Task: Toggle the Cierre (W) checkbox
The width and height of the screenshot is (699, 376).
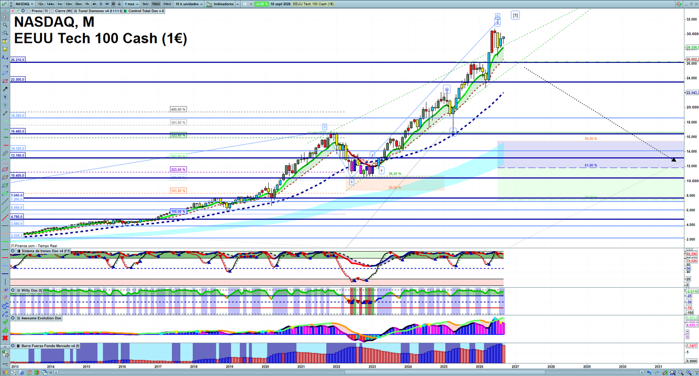Action: tap(52, 10)
